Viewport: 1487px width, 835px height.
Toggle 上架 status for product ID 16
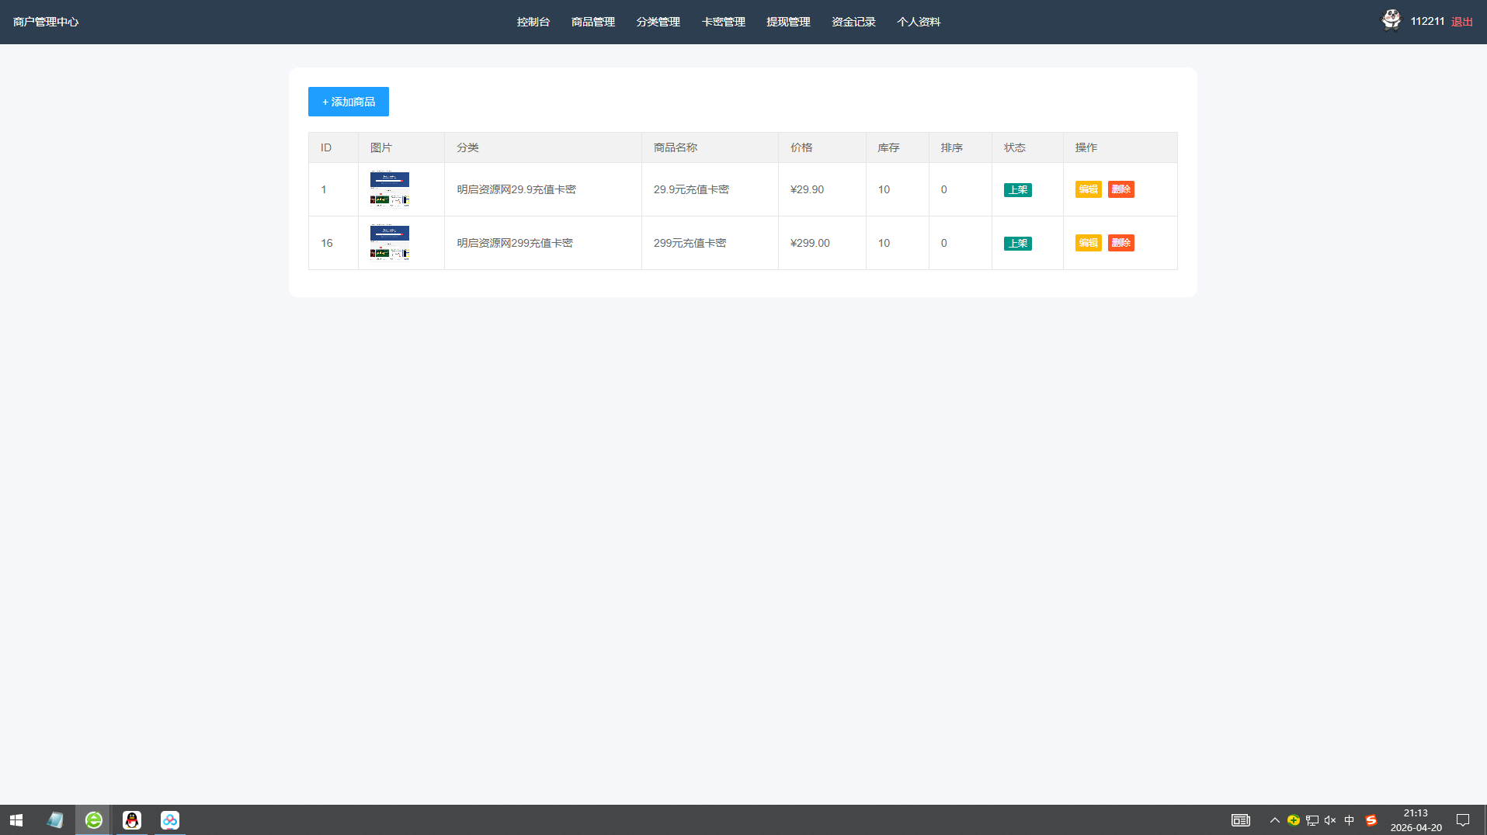coord(1017,244)
